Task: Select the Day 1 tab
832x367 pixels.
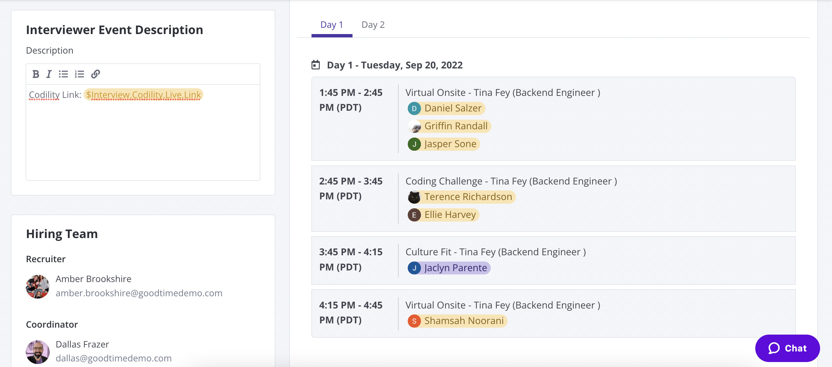Action: pos(332,25)
